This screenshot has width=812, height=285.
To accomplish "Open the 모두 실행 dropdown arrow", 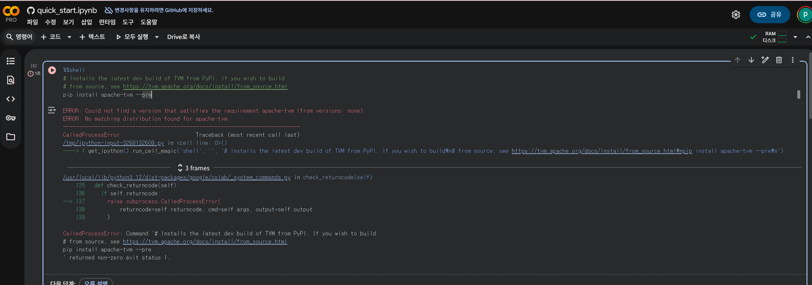I will (x=157, y=37).
